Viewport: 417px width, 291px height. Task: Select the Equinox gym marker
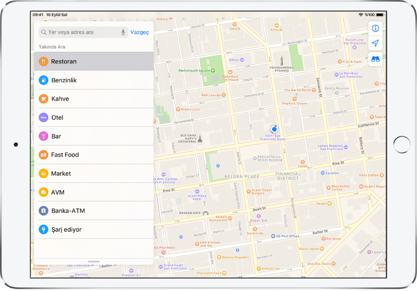pyautogui.click(x=323, y=173)
